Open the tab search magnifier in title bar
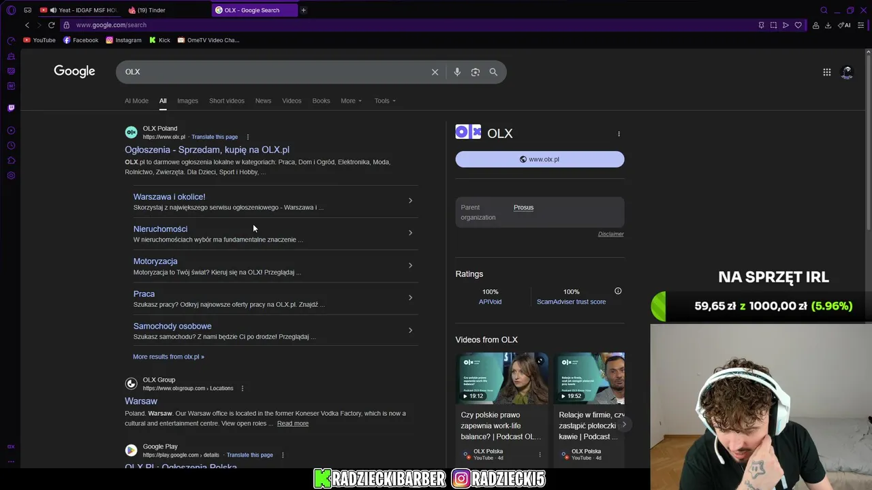Screen dimensions: 872x490 (824, 10)
